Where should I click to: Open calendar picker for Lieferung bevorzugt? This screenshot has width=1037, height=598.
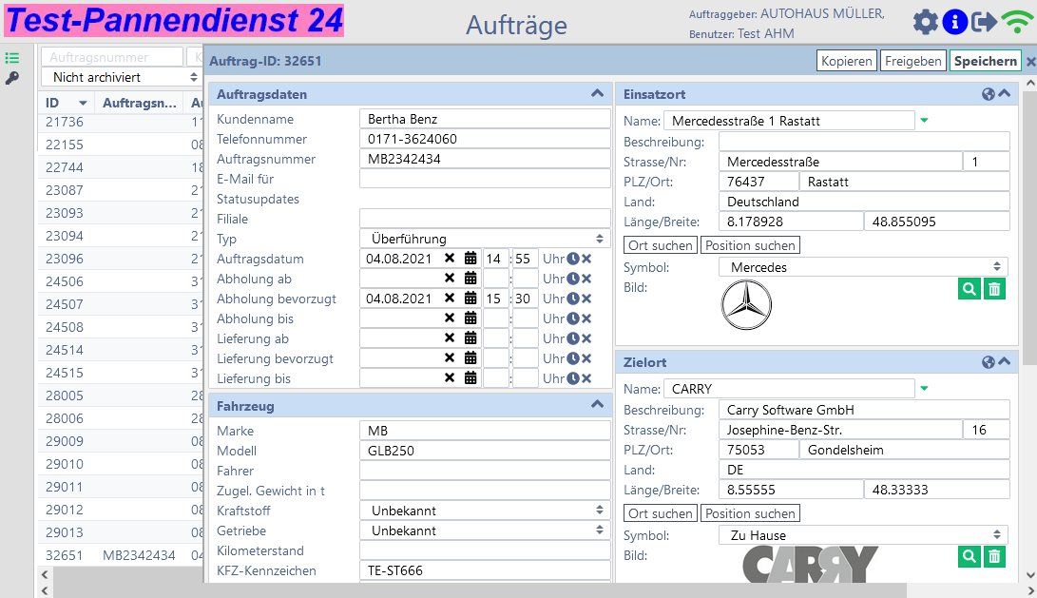pyautogui.click(x=470, y=357)
